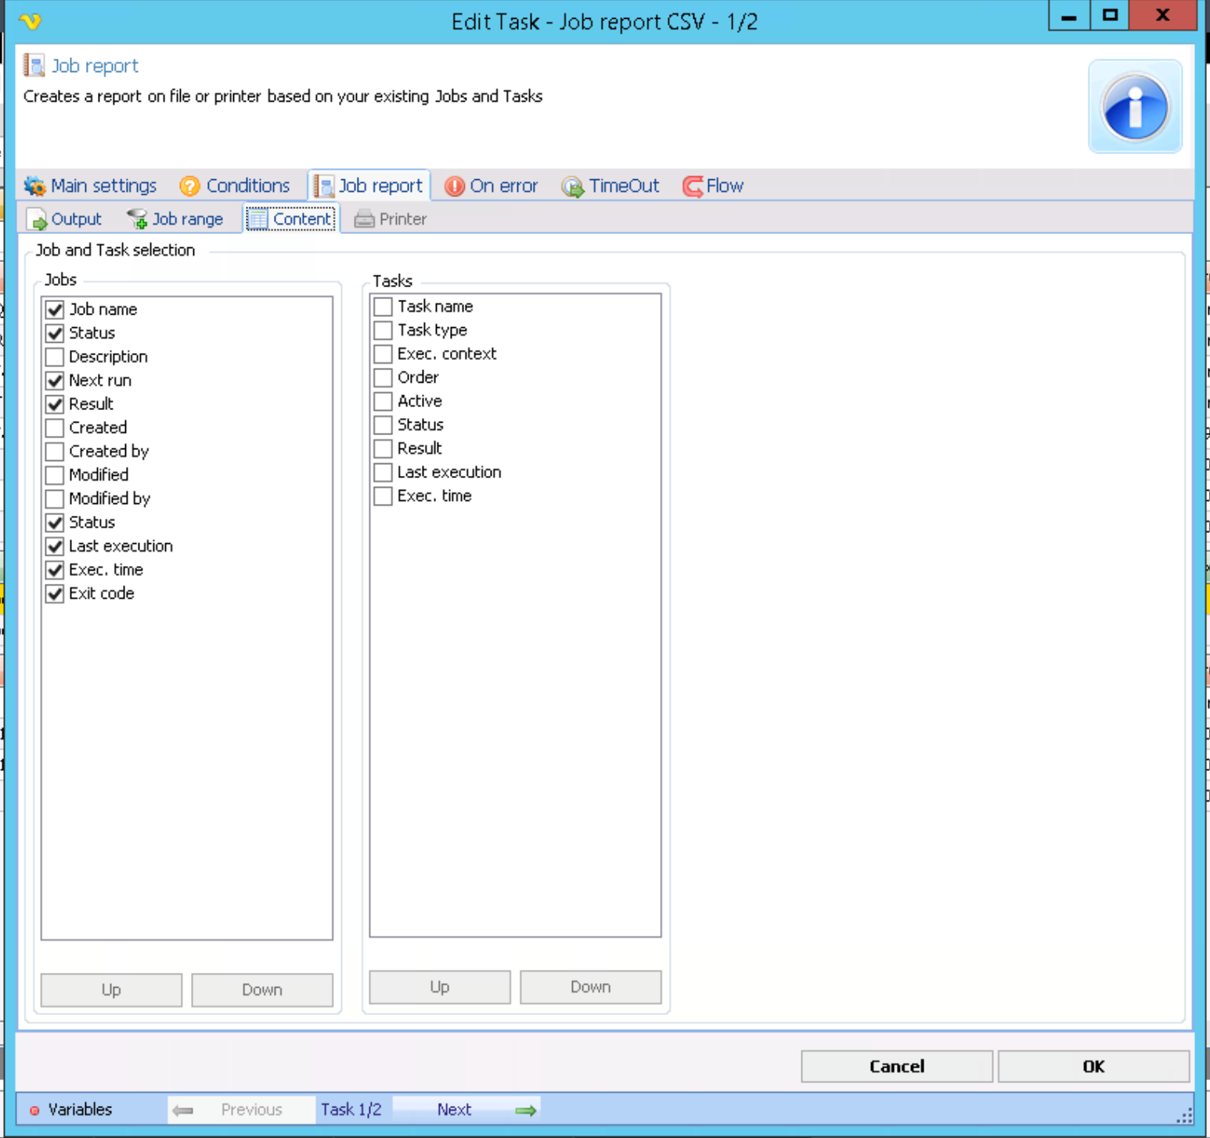1210x1138 pixels.
Task: Switch to the Printer tab
Action: click(x=391, y=219)
